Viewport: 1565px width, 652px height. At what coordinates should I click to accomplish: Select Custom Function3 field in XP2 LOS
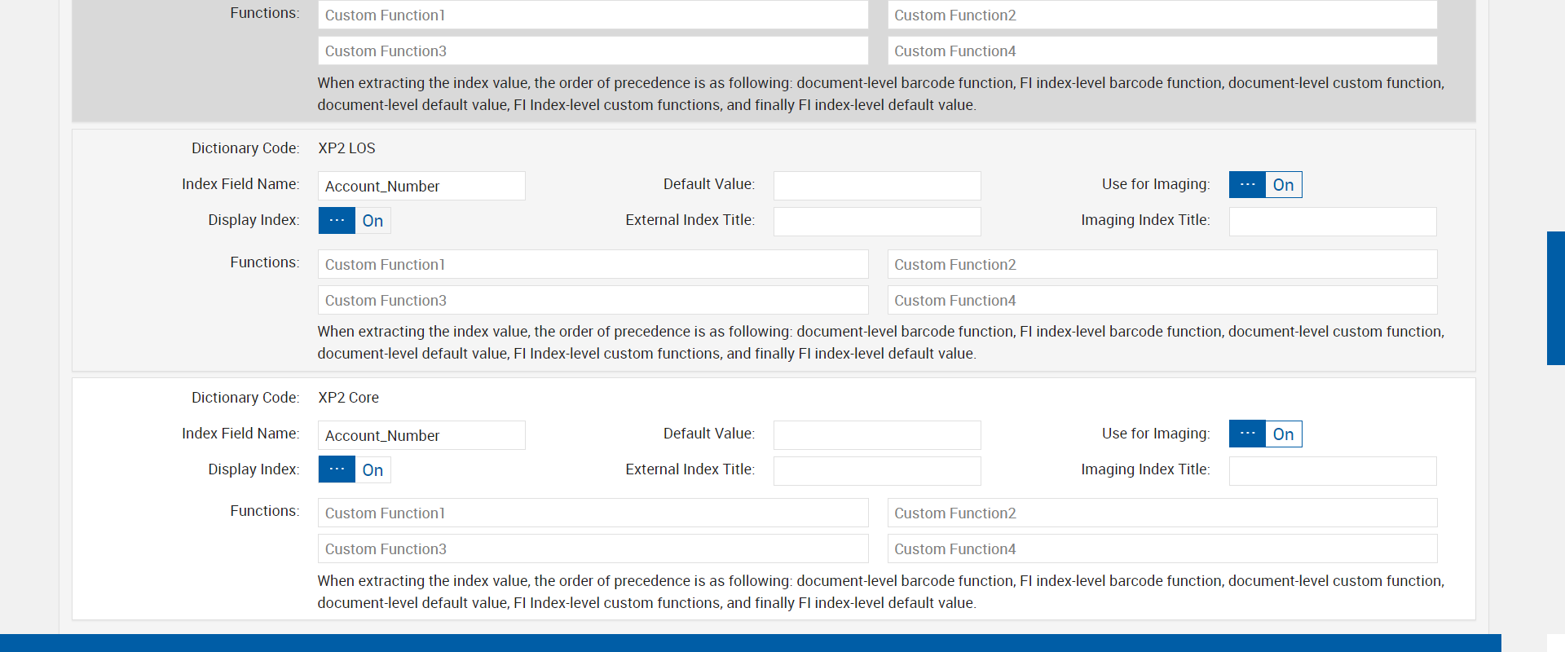(x=593, y=301)
